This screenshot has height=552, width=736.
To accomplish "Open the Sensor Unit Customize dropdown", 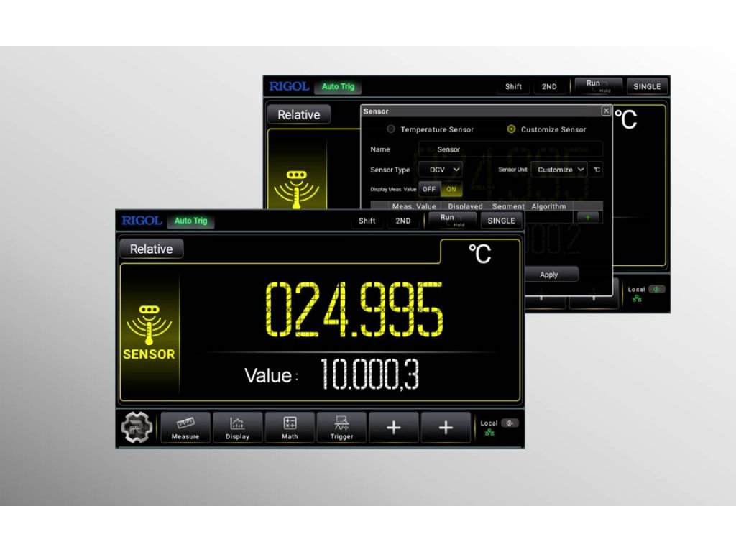I will click(x=558, y=170).
